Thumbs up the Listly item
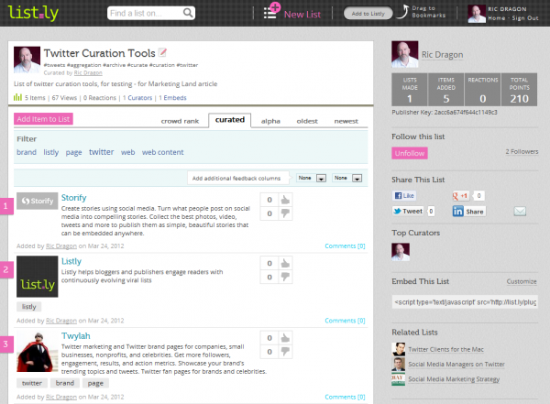550x404 pixels. click(285, 263)
